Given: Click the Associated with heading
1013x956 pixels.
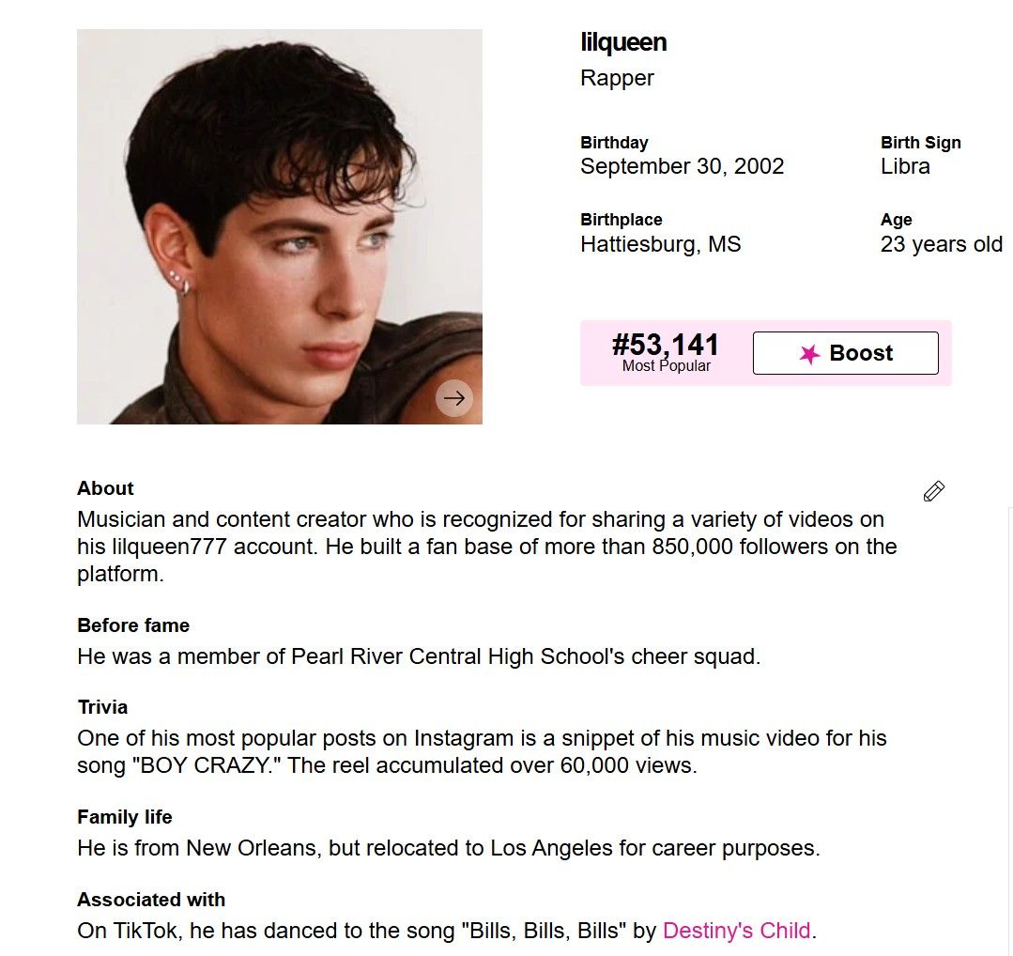Looking at the screenshot, I should coord(151,900).
